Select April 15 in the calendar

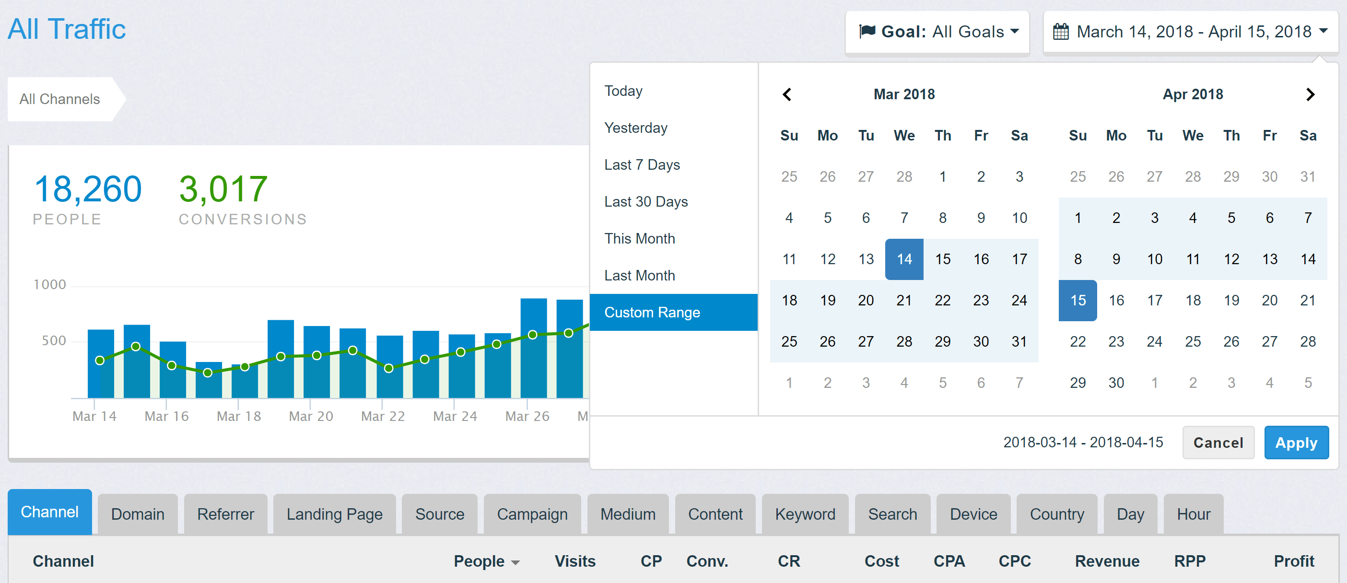[x=1078, y=301]
